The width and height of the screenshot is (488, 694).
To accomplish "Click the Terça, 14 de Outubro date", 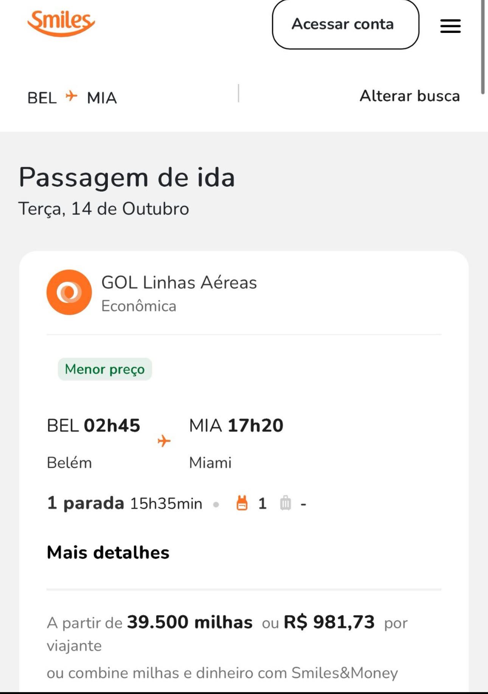I will coord(104,209).
